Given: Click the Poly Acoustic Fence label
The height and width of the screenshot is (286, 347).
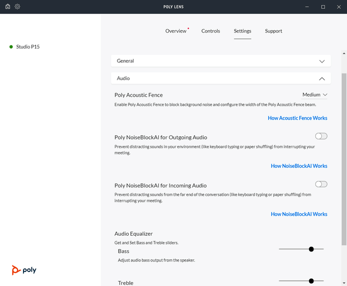Looking at the screenshot, I should click(139, 95).
